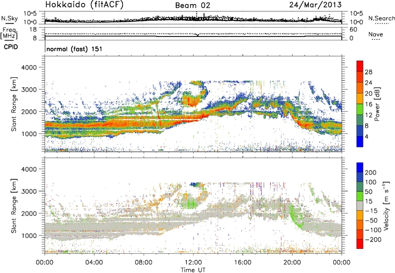Image resolution: width=395 pixels, height=273 pixels.
Task: Click the 'N.Sky' legend label
Action: pyautogui.click(x=9, y=18)
